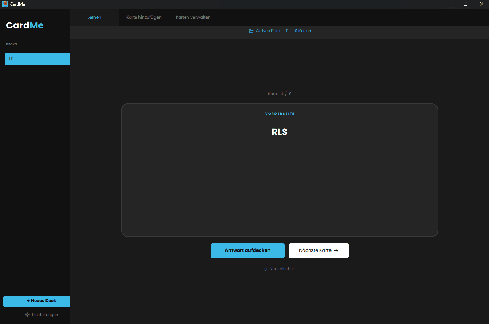Click the circular shuffle icon below the buttons
This screenshot has width=489, height=324.
[x=266, y=269]
